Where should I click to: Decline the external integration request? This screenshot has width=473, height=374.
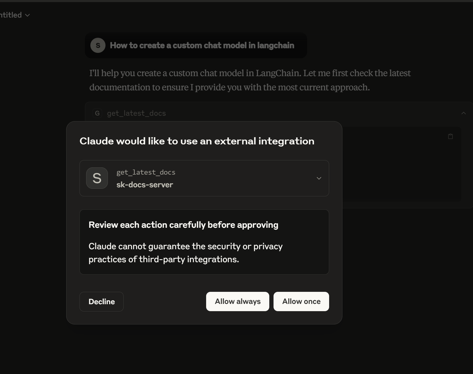pyautogui.click(x=101, y=301)
